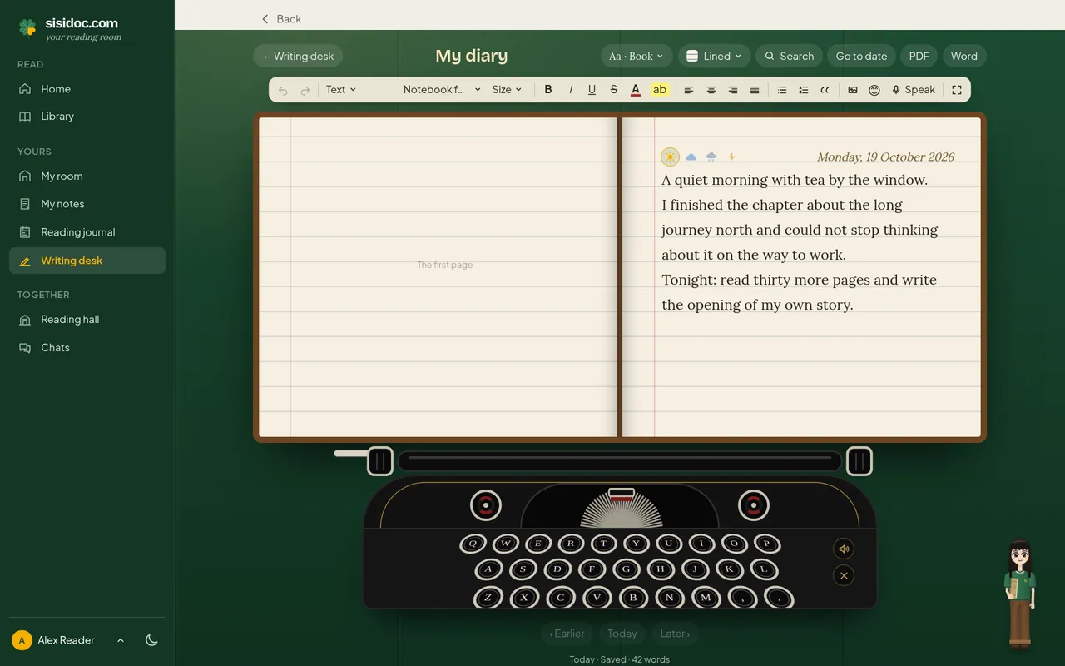Jump to Today's entry
Viewport: 1065px width, 666px height.
[x=622, y=634]
